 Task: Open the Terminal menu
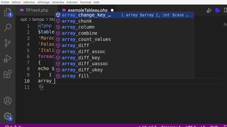(85, 2)
